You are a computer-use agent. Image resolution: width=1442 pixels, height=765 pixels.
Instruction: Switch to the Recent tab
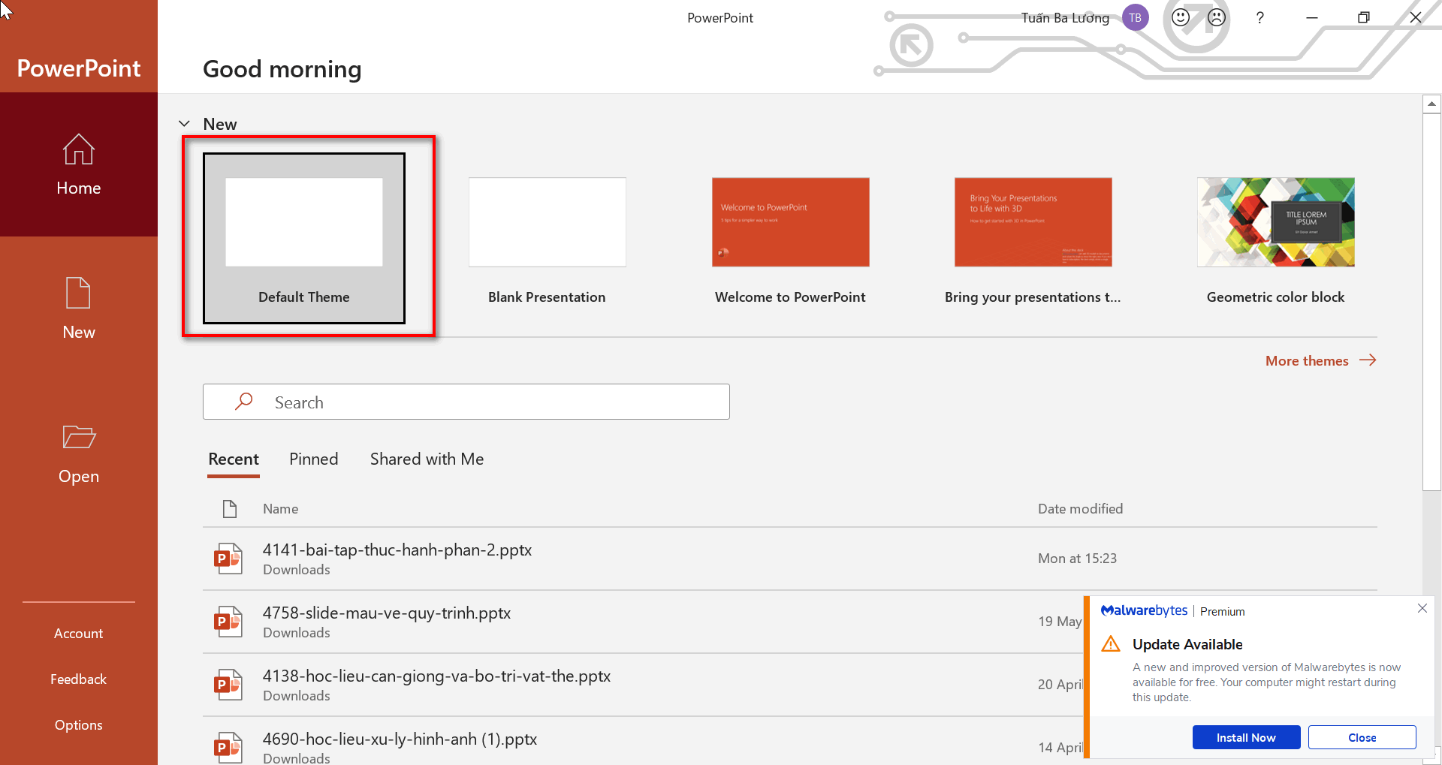(x=234, y=459)
